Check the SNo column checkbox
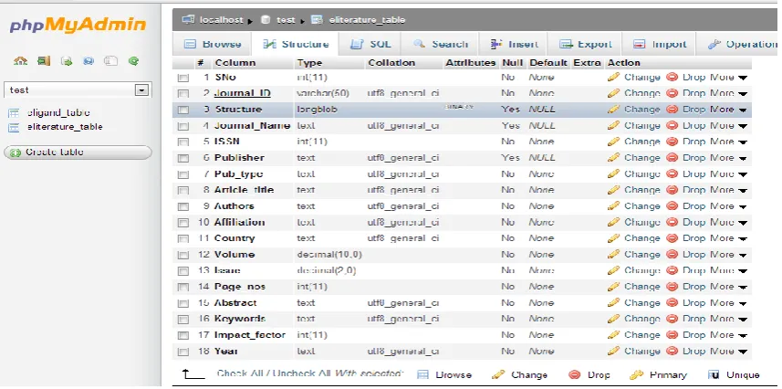The width and height of the screenshot is (782, 389). coord(183,78)
